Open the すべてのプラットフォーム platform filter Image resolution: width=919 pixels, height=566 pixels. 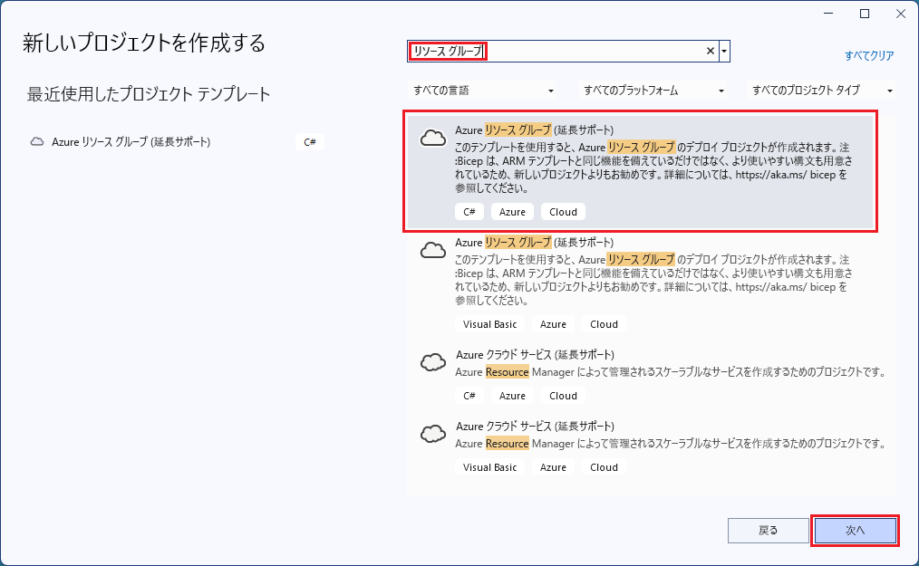click(x=653, y=91)
